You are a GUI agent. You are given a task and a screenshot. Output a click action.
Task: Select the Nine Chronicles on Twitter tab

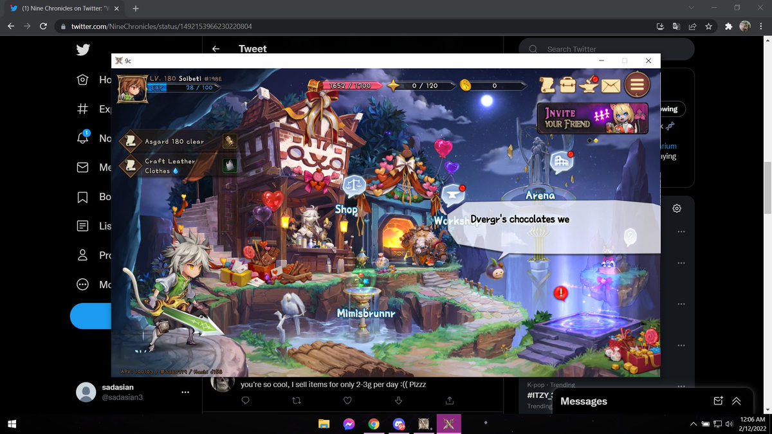pos(64,9)
